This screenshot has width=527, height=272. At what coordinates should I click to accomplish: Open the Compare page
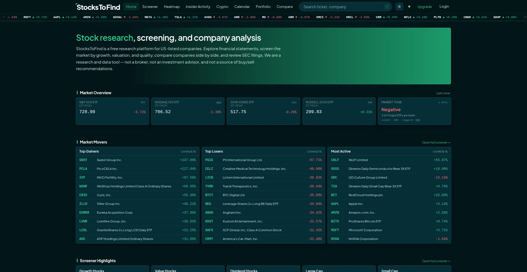pyautogui.click(x=284, y=7)
